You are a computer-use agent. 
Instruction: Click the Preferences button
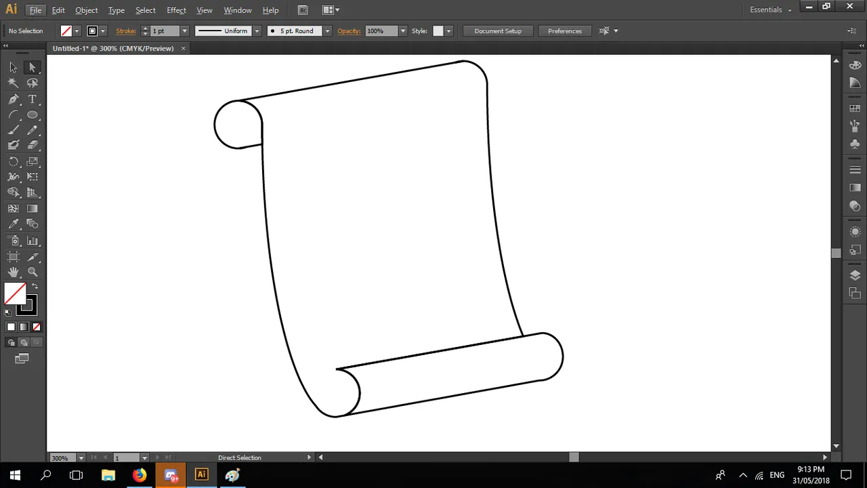pyautogui.click(x=565, y=31)
